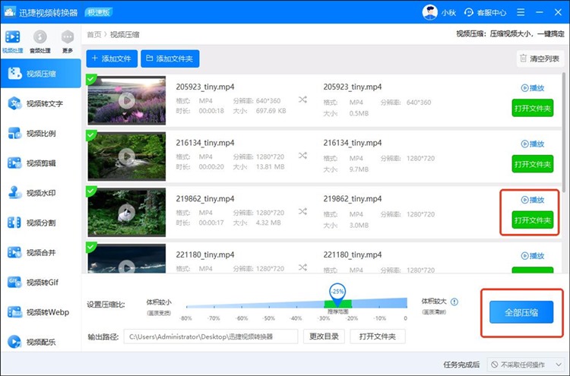Select 视频转文字 in the sidebar
Viewport: 570px width, 376px height.
(x=41, y=103)
